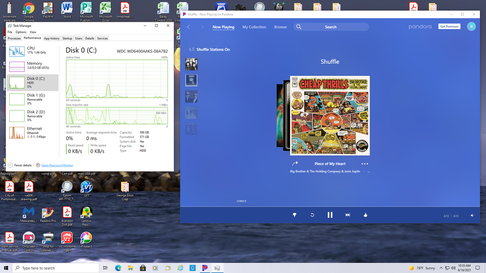Click system tray volume icon
Image resolution: width=486 pixels, height=273 pixels.
coord(453,268)
